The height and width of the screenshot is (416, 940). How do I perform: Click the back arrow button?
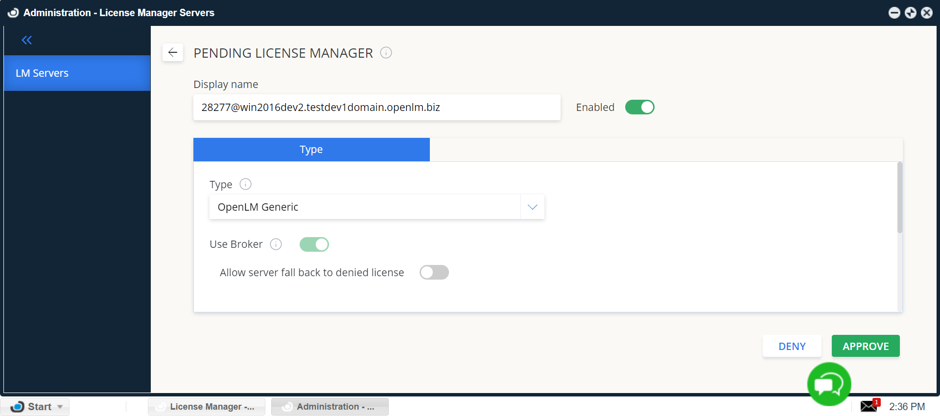pyautogui.click(x=173, y=52)
